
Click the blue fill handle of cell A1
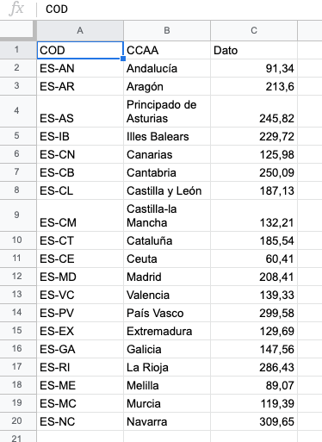coord(123,59)
